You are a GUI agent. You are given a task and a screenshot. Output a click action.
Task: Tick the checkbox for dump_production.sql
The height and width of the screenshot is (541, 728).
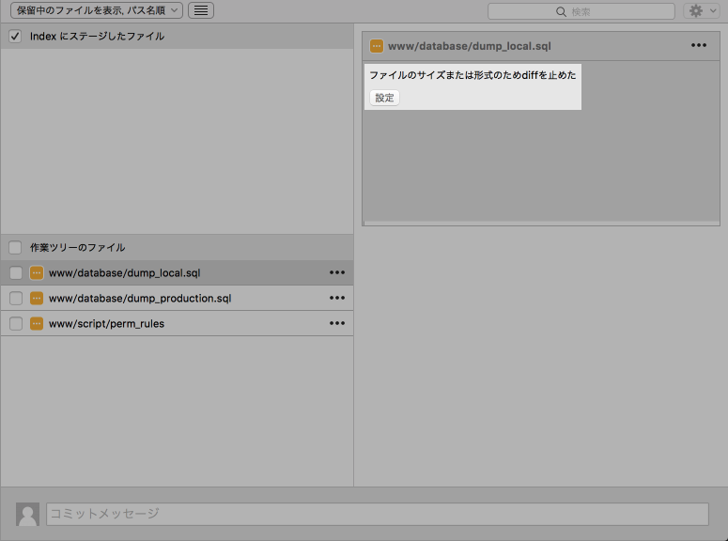pyautogui.click(x=15, y=299)
